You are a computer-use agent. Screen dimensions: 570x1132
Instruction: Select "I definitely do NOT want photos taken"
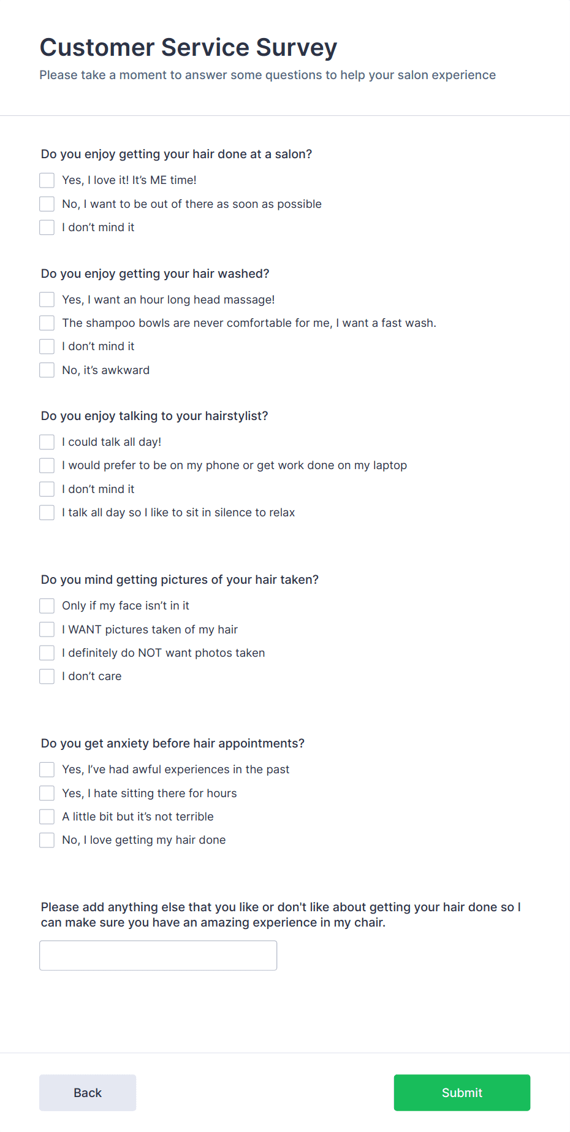(47, 652)
